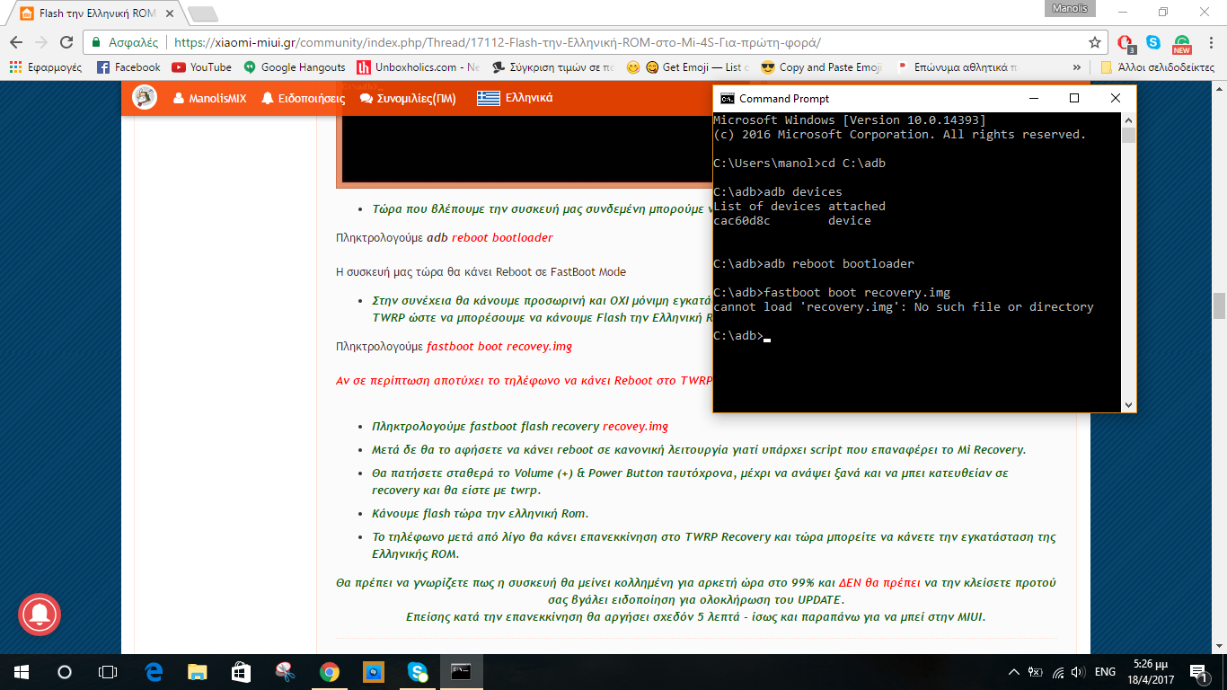1227x690 pixels.
Task: Show hidden system tray icons
Action: click(x=1014, y=671)
